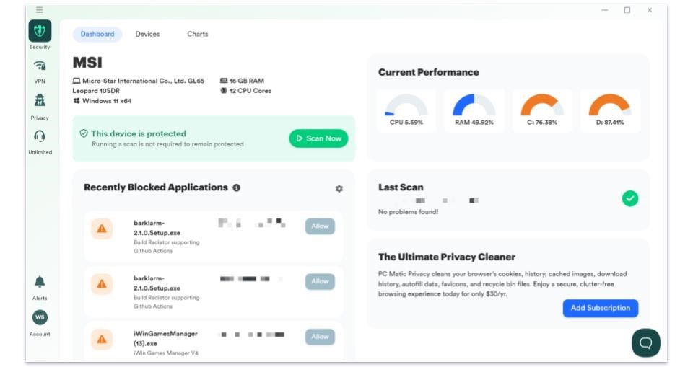
Task: Click the C: 76.38% disk gauge
Action: pyautogui.click(x=542, y=110)
